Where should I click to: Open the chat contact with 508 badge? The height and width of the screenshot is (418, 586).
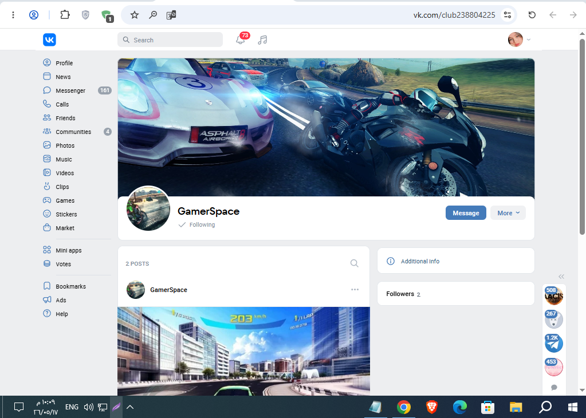(554, 295)
